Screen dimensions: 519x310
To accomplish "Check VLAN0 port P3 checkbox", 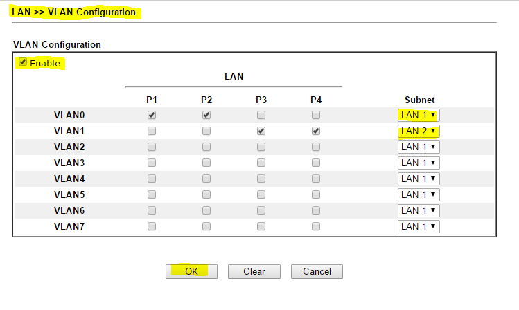I will (x=261, y=115).
